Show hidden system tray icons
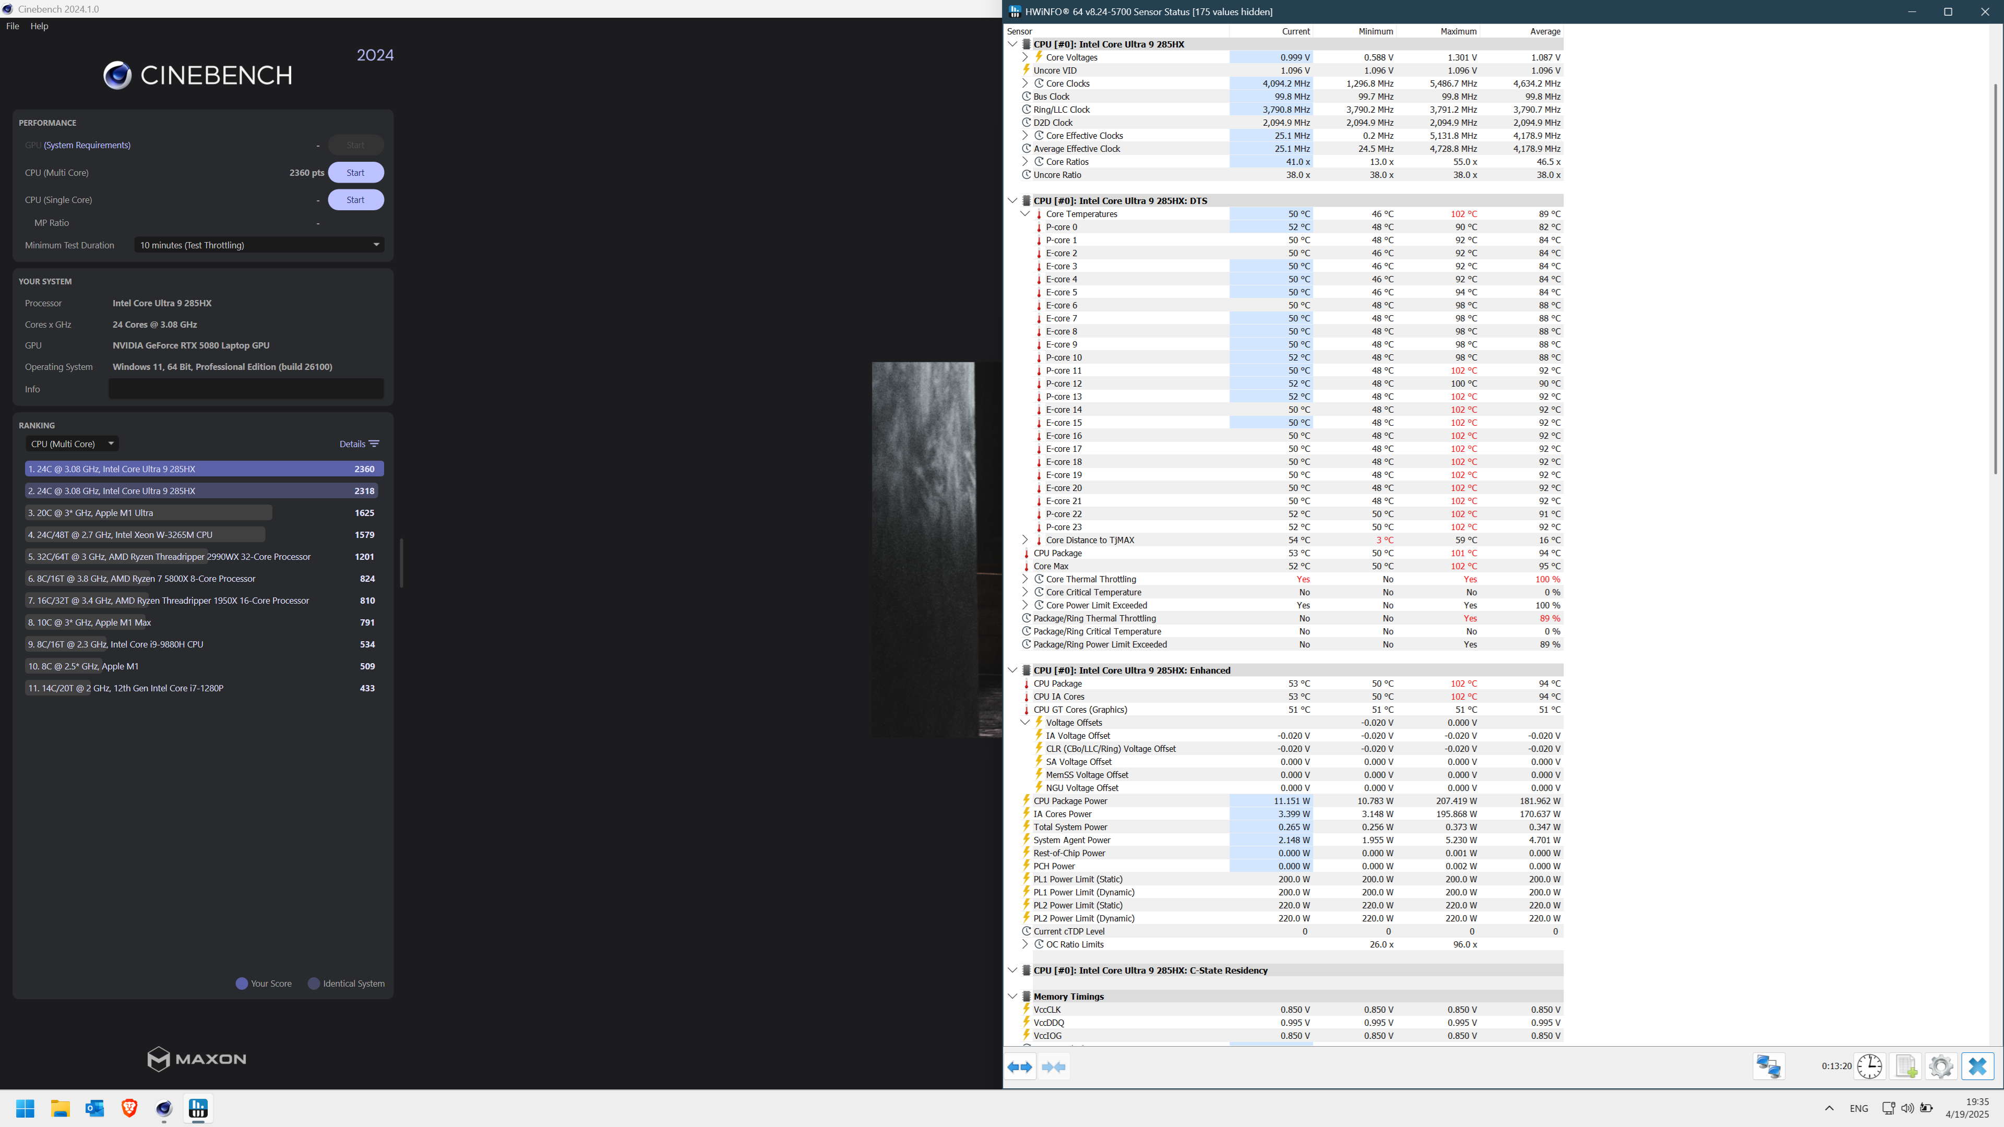 [x=1829, y=1108]
